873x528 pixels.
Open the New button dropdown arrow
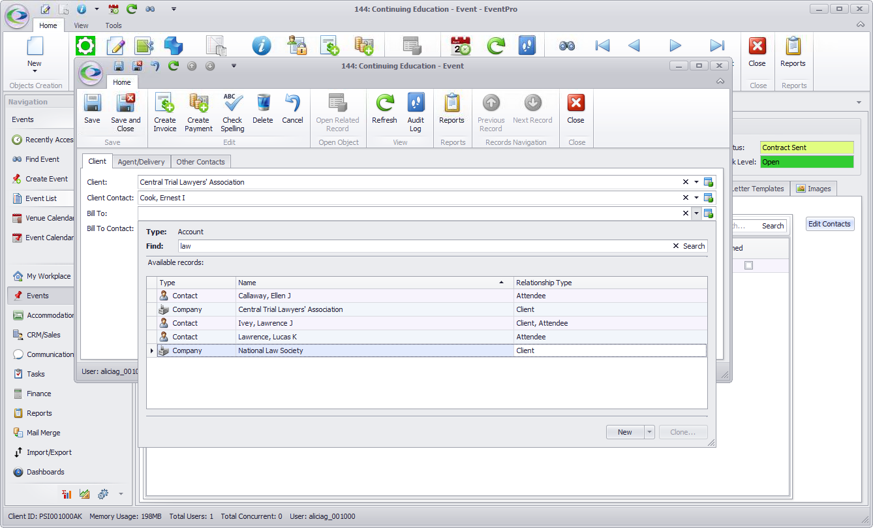pyautogui.click(x=649, y=432)
